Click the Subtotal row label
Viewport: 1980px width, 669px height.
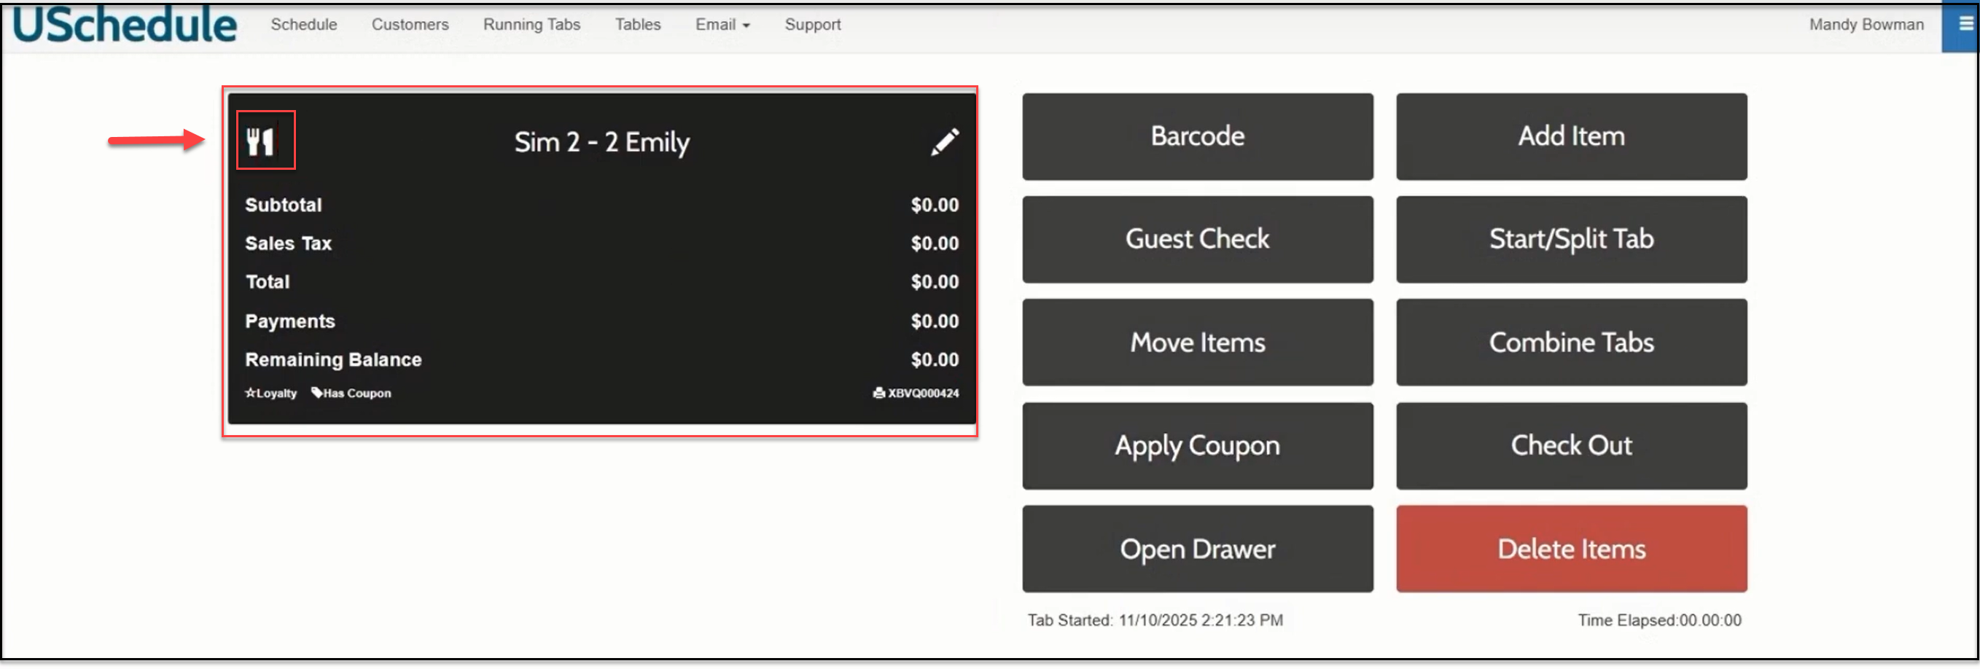[283, 205]
